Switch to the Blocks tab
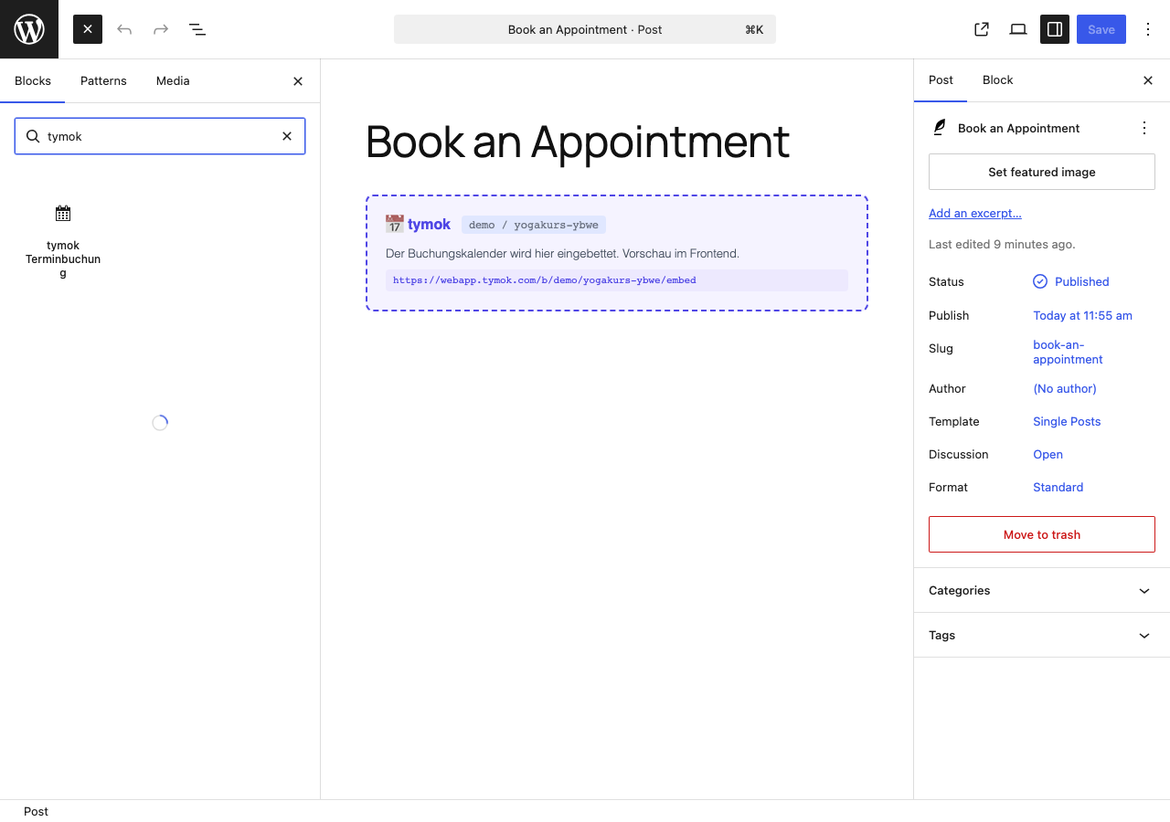The width and height of the screenshot is (1170, 822). [x=33, y=80]
